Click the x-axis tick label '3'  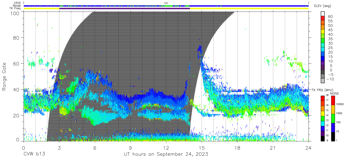pyautogui.click(x=59, y=148)
